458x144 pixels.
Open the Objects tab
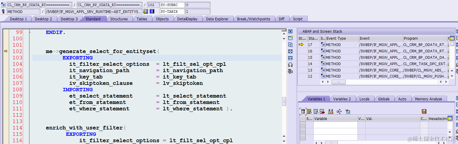(162, 19)
